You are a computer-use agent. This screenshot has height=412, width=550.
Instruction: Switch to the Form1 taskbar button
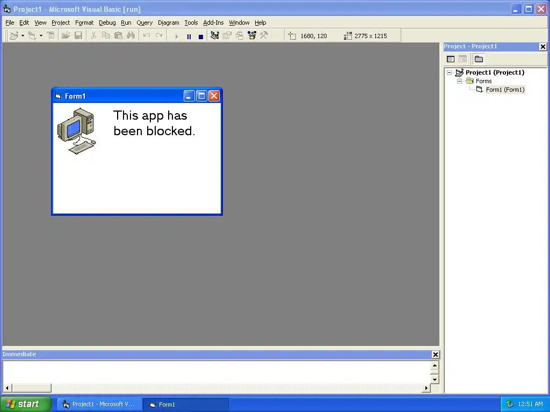(x=186, y=404)
